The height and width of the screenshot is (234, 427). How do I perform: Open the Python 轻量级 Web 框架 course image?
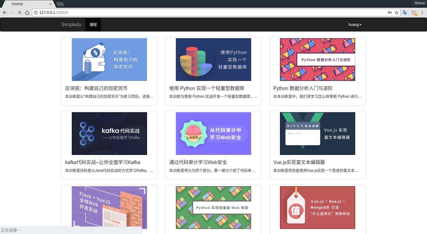(x=213, y=208)
